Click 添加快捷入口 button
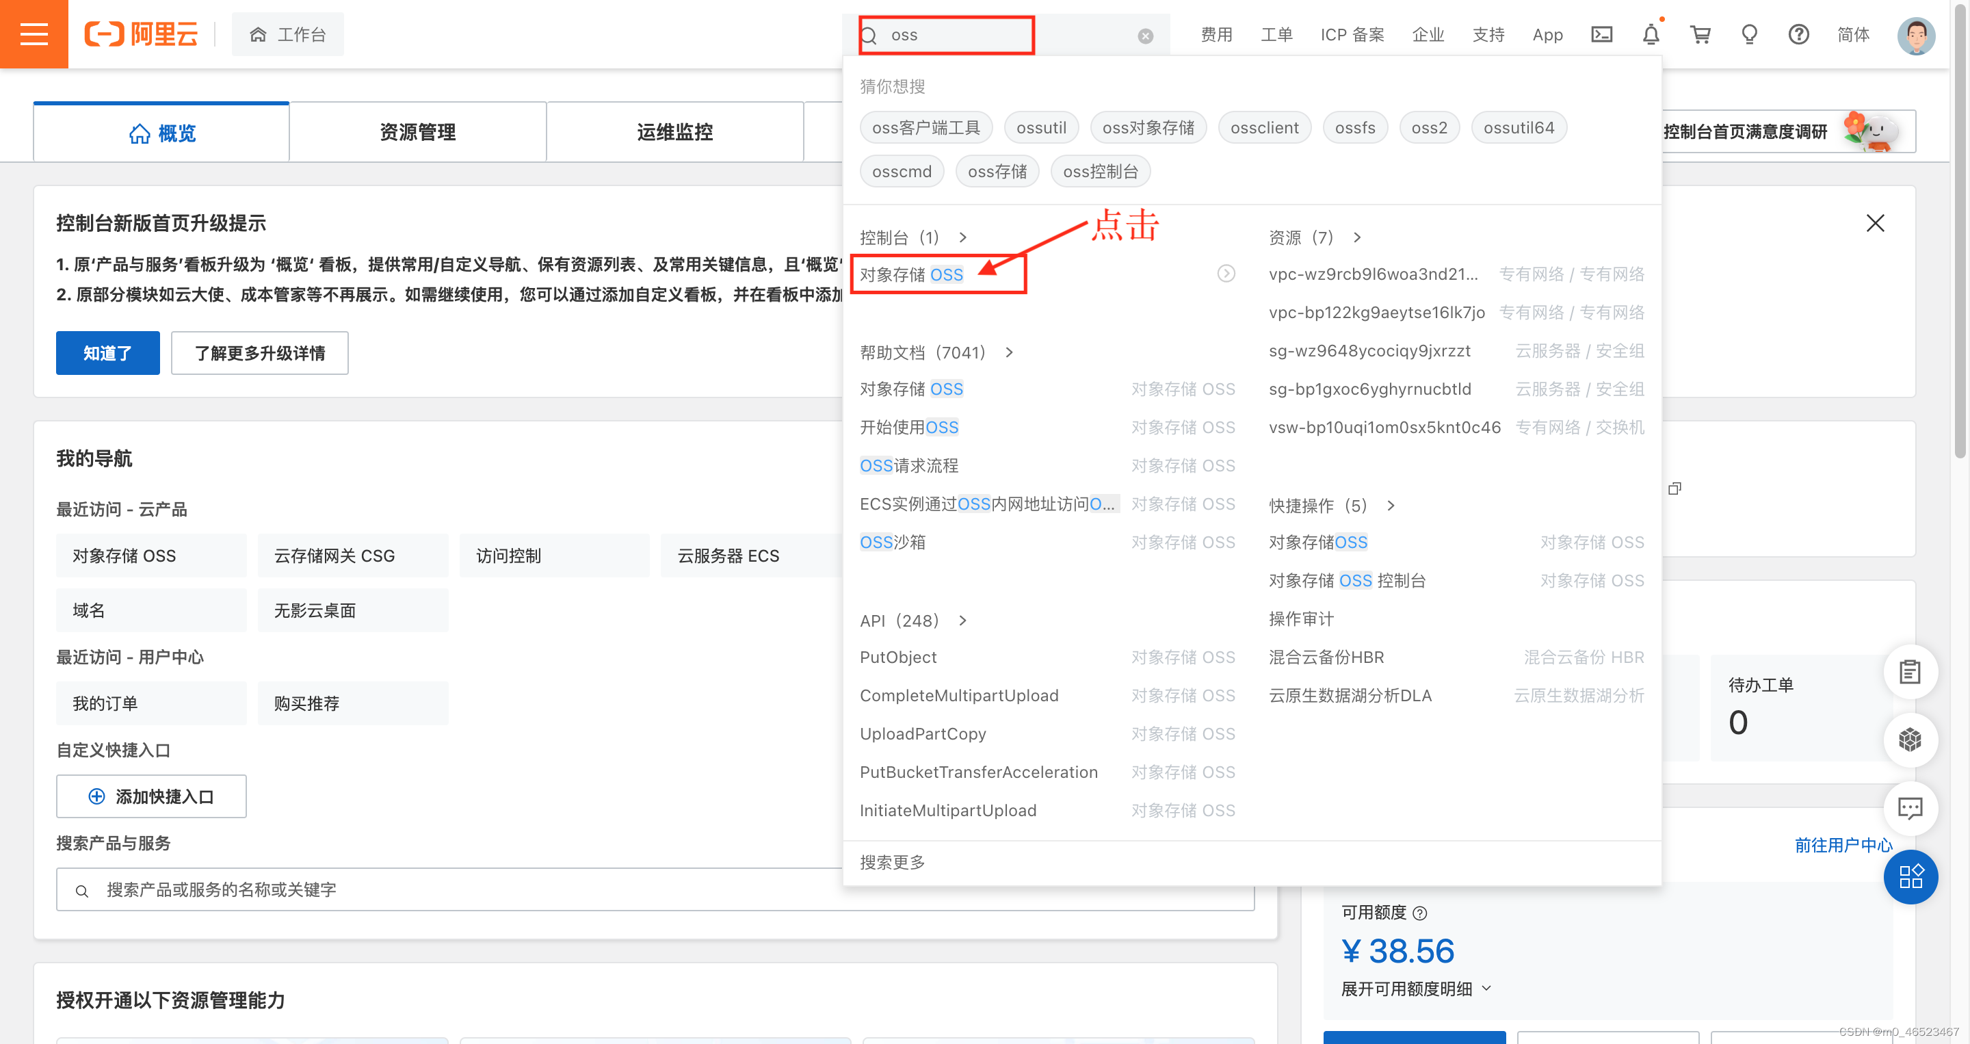Screen dimensions: 1970x1044 click(x=151, y=796)
